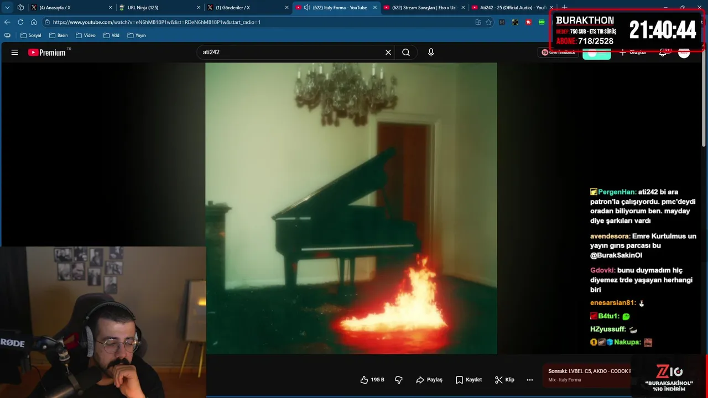Click the YouTube search magnifier button

(x=406, y=53)
